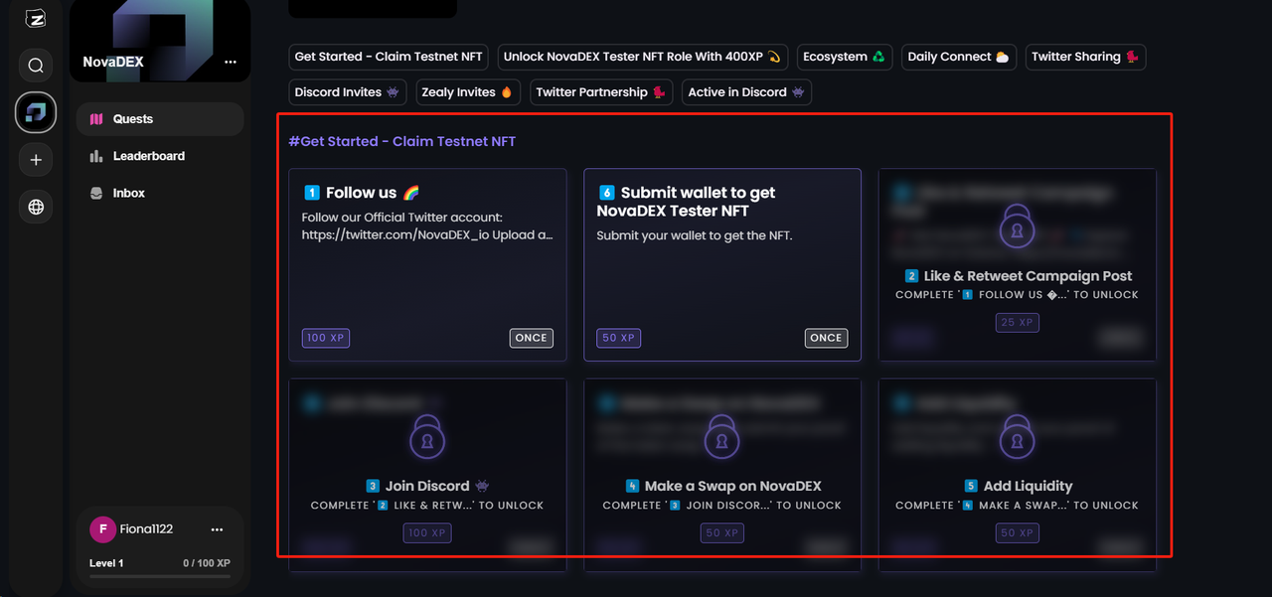This screenshot has height=597, width=1272.
Task: Click 'Submit your wallet to get the NFT' text
Action: coord(695,235)
